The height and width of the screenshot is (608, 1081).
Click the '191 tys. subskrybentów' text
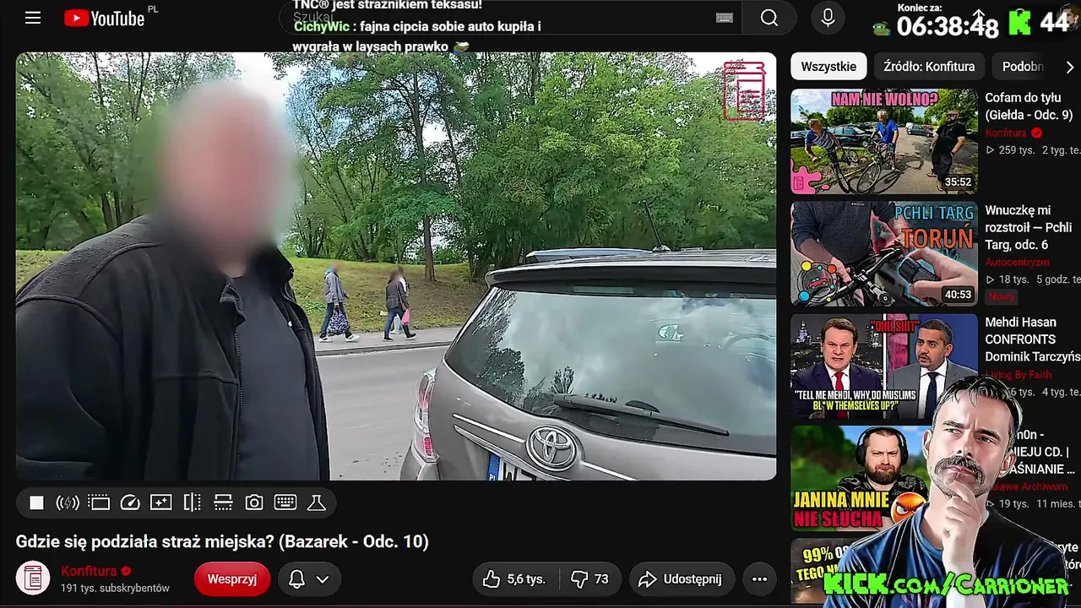tap(115, 588)
